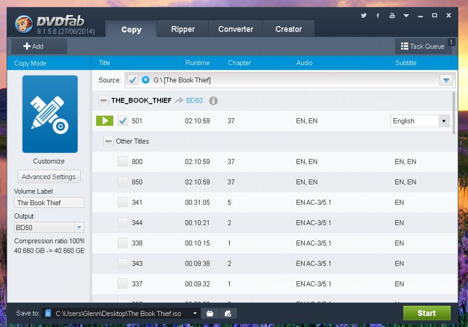
Task: Click the BD50 output link
Action: pyautogui.click(x=194, y=100)
